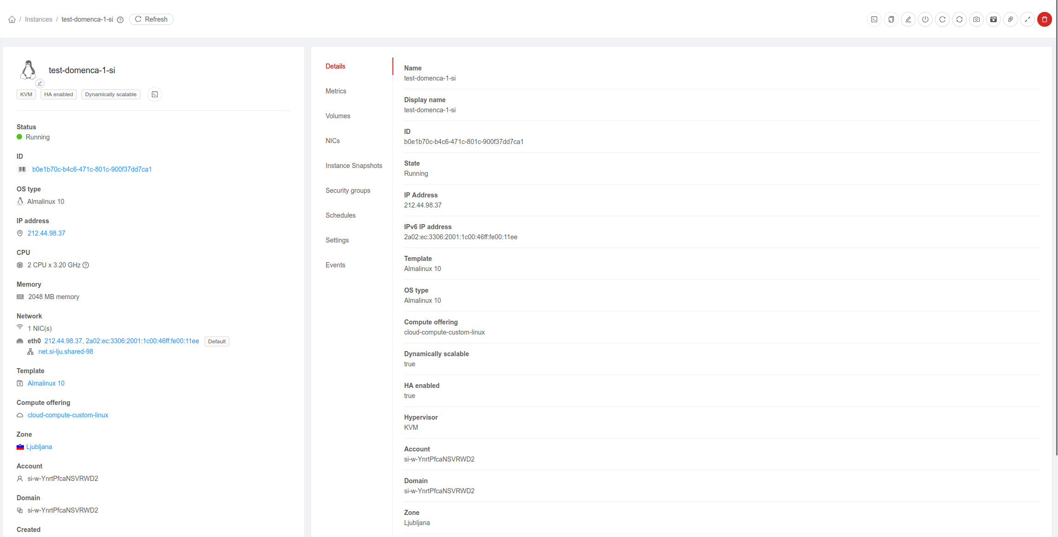The width and height of the screenshot is (1058, 537).
Task: Click the net.si-lju.shared-98 network link
Action: [x=65, y=352]
